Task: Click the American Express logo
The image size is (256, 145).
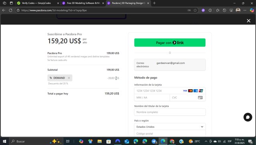Action: (196, 91)
